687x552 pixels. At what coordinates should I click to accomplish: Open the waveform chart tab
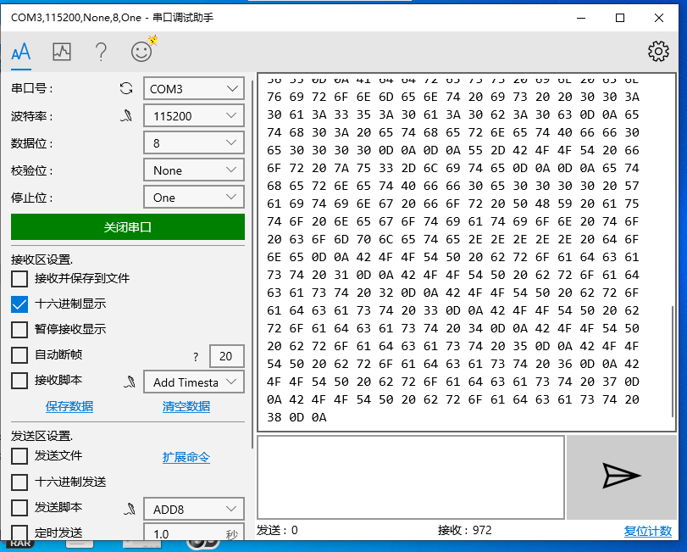click(x=62, y=52)
